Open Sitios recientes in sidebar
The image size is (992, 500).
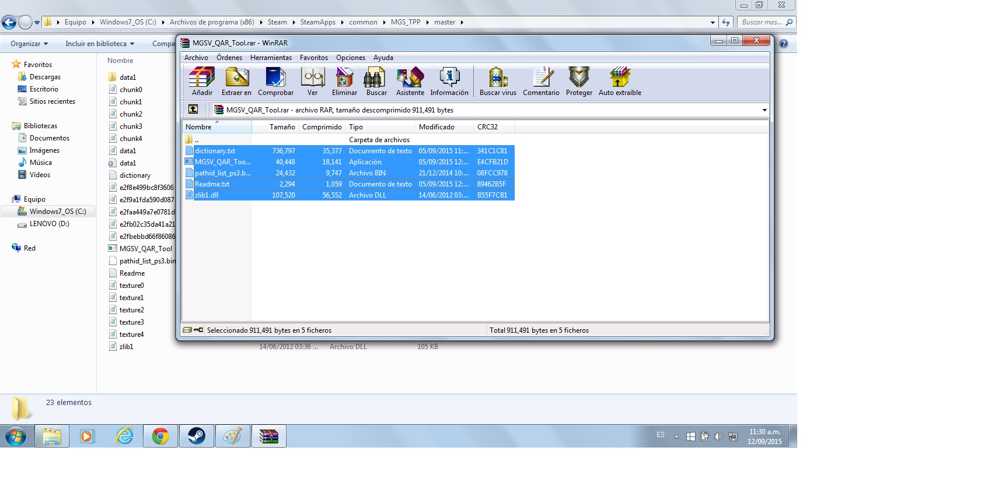tap(53, 101)
